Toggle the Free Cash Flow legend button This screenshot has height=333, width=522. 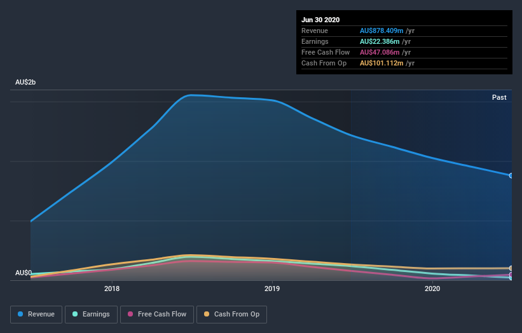click(x=157, y=315)
